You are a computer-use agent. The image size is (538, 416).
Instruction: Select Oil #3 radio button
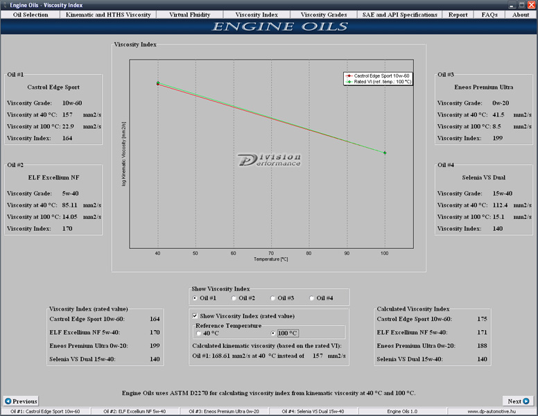pyautogui.click(x=272, y=298)
